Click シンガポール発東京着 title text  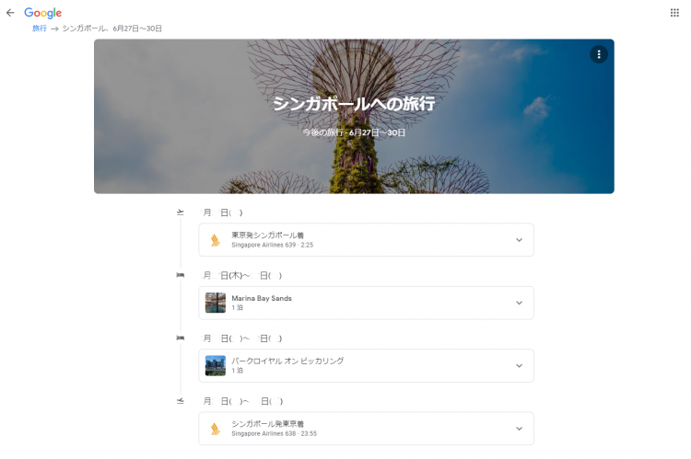pyautogui.click(x=267, y=424)
